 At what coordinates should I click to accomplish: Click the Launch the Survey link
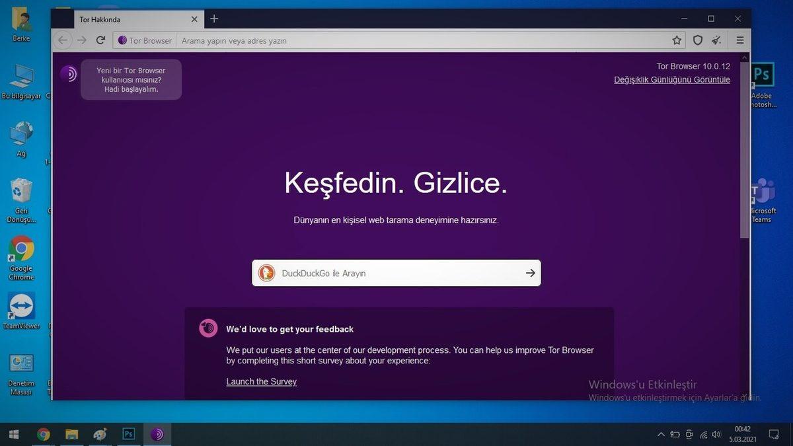(261, 381)
